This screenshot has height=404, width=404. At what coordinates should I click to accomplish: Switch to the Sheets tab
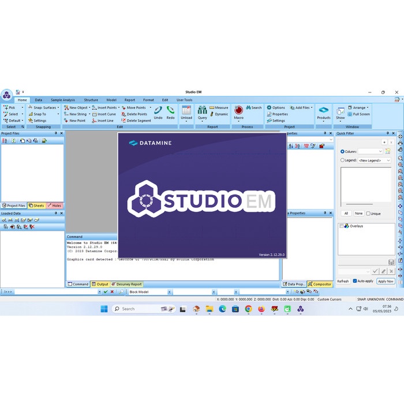point(36,205)
